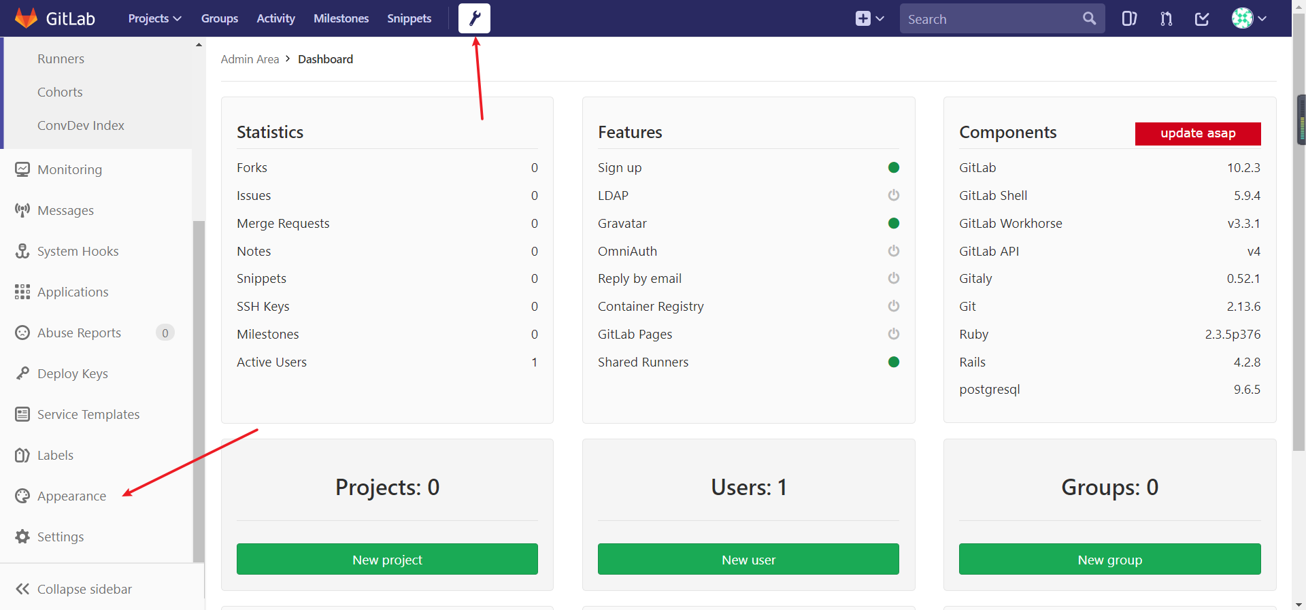Open Activity in the top menu

tap(275, 18)
